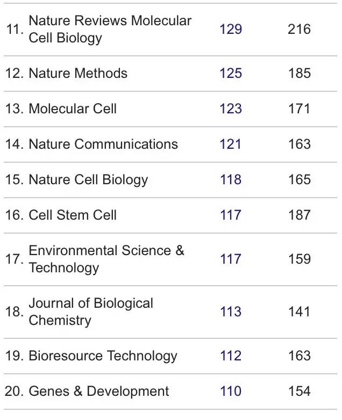The image size is (342, 420).
Task: Select the Genes & Development journal name
Action: click(x=99, y=391)
